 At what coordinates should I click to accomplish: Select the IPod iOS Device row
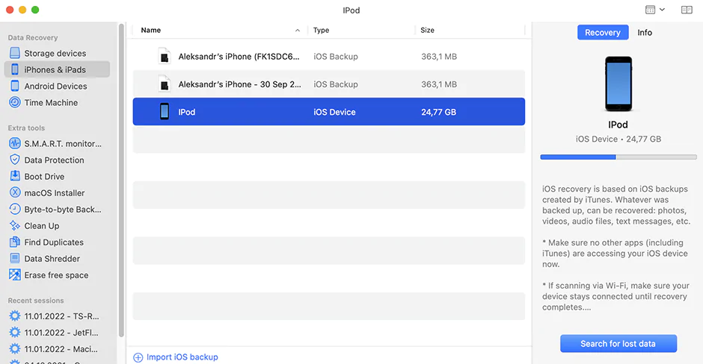click(x=328, y=112)
